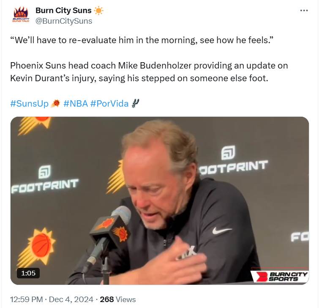Click the Burn City Sports watermark logo
Image resolution: width=319 pixels, height=308 pixels.
pos(280,276)
